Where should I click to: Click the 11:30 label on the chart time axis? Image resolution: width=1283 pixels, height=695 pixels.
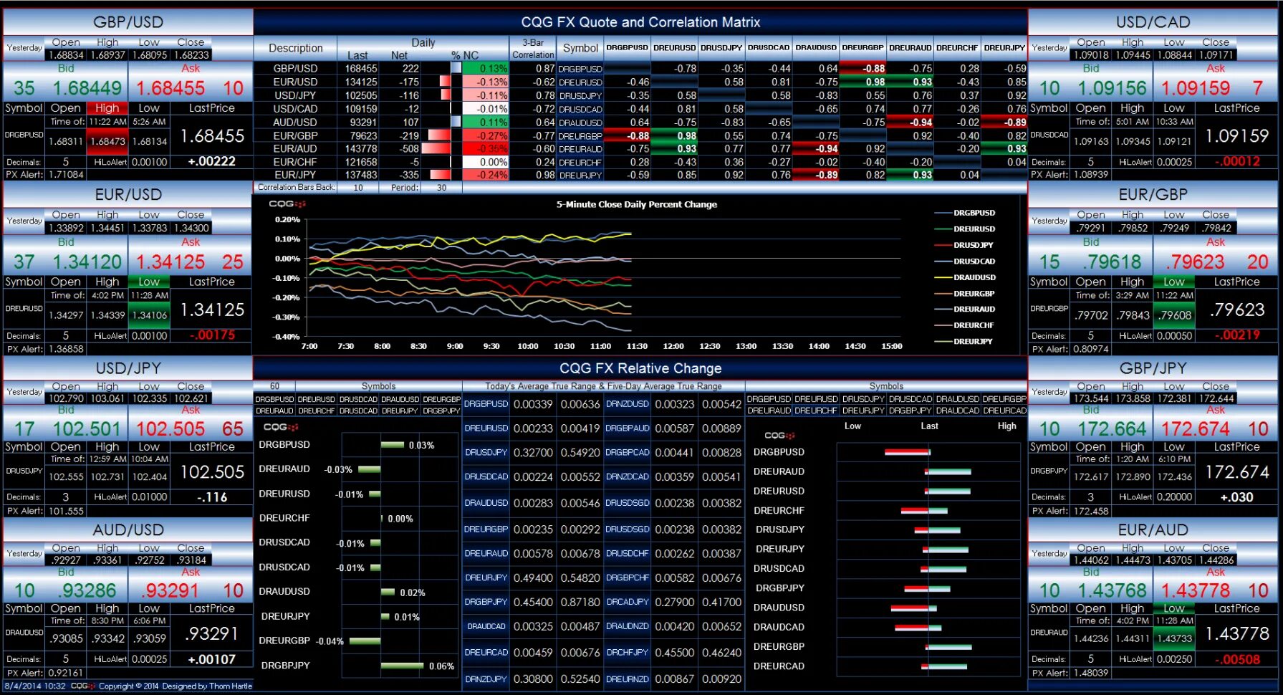click(637, 346)
